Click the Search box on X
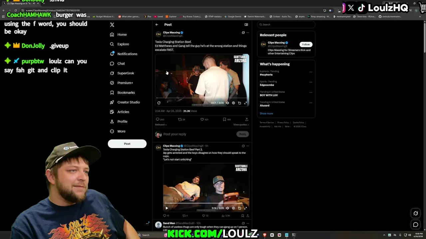The image size is (426, 239). [286, 25]
